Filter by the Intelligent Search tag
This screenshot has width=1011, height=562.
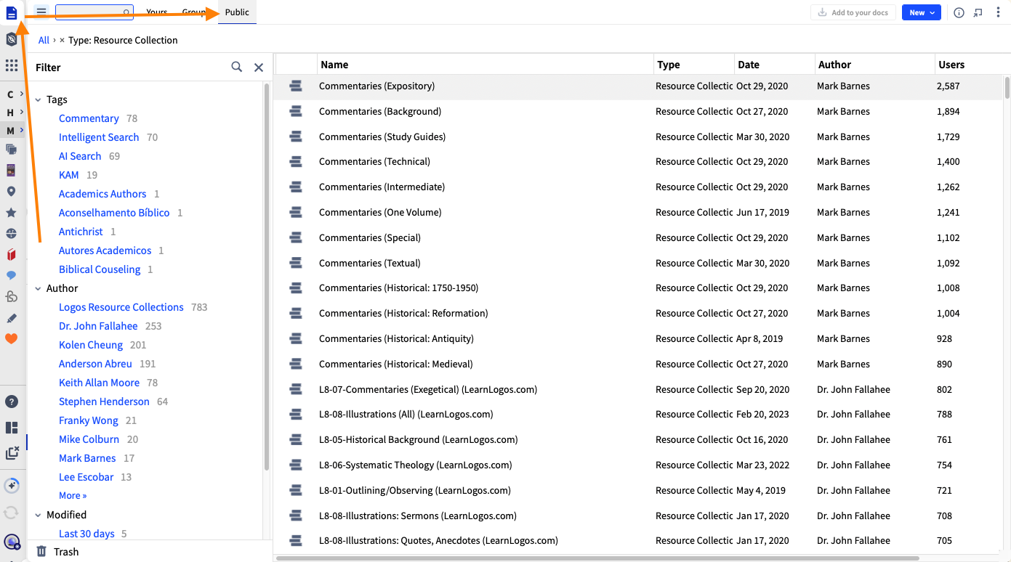coord(99,137)
